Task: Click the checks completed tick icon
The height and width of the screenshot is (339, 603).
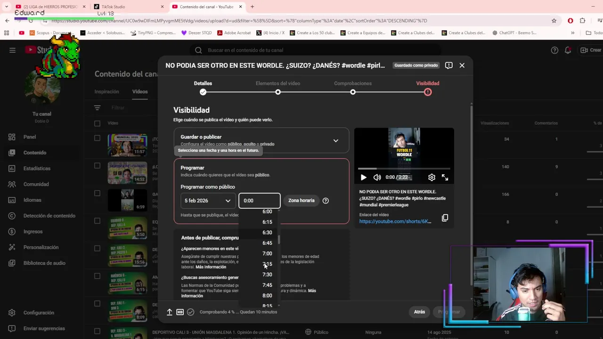Action: (190, 312)
